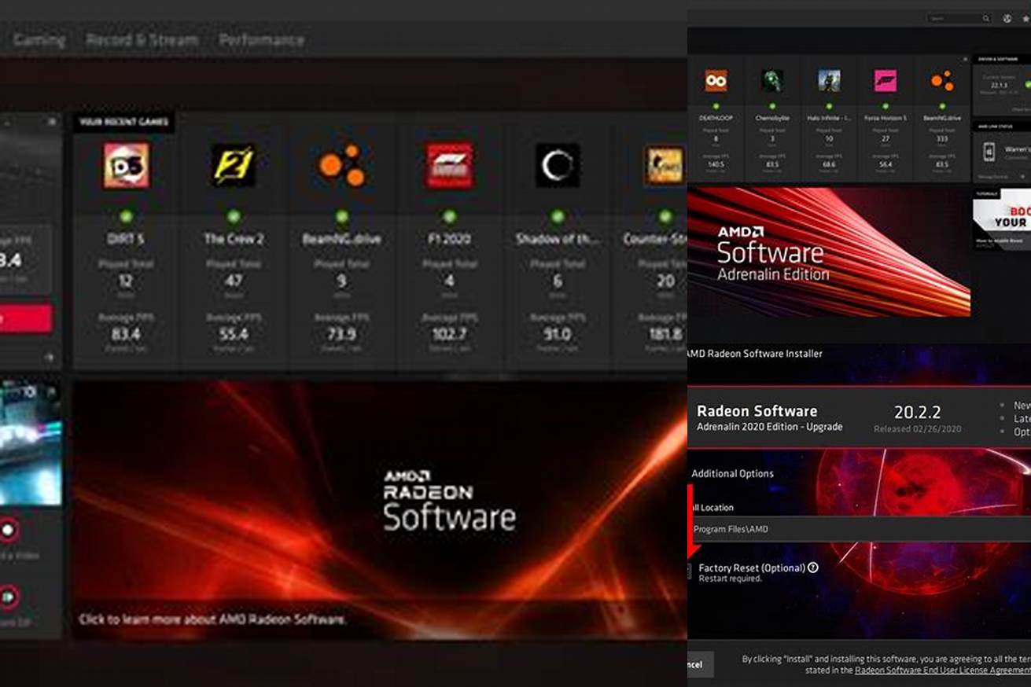Click the Cancel button in the installer

tap(700, 664)
